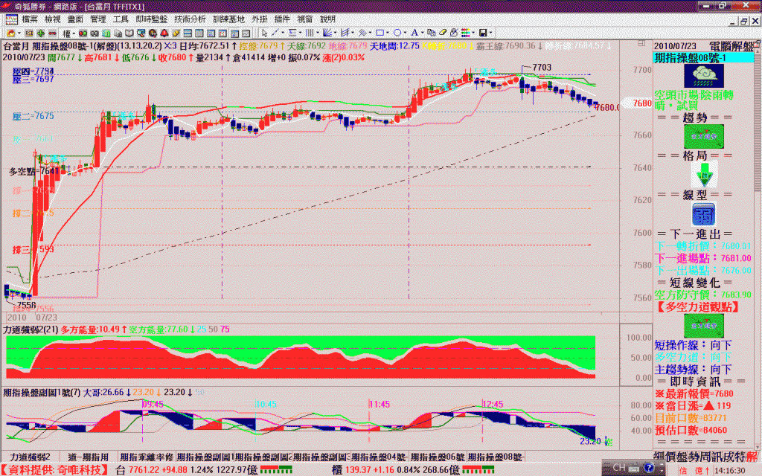762x476 pixels.
Task: Click the red minus zoom-out icon
Action: [53, 33]
